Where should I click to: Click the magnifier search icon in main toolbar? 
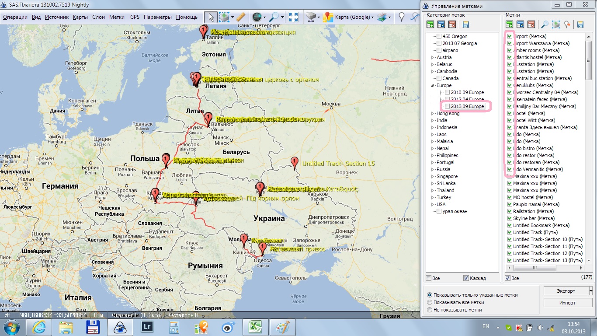(x=274, y=17)
